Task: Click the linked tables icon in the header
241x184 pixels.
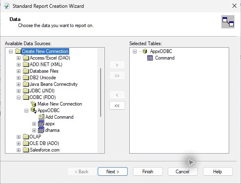Action: [228, 22]
